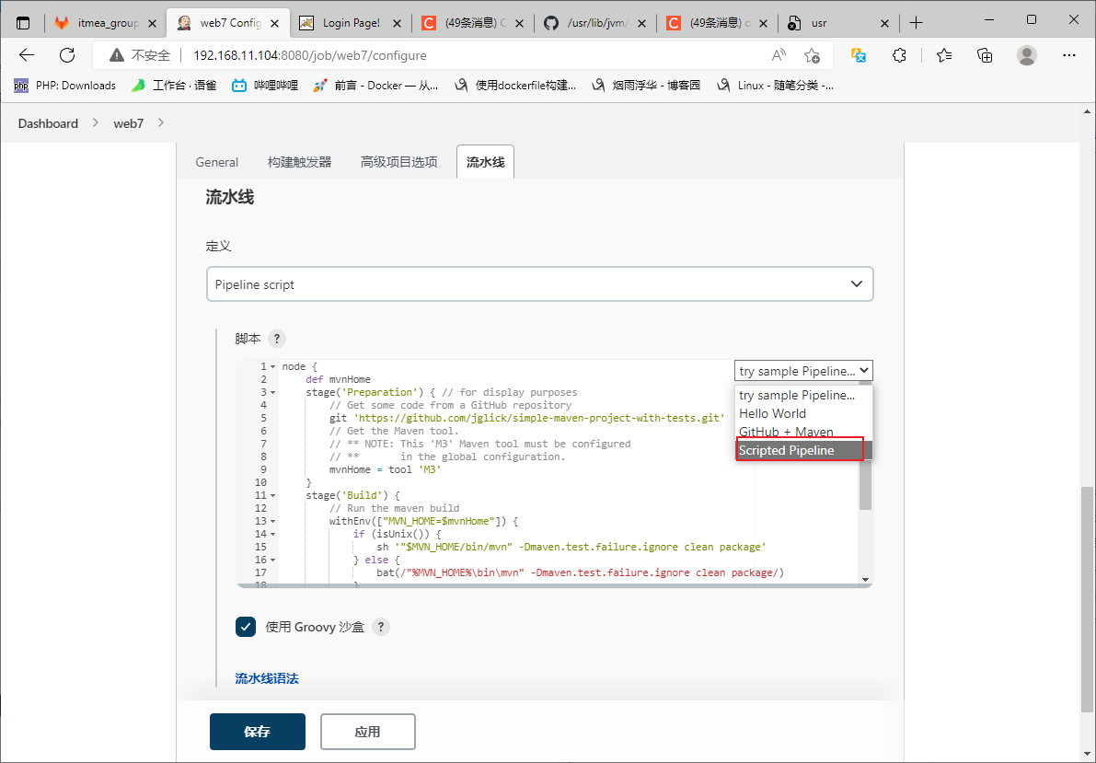Open the favorites list icon
Image resolution: width=1096 pixels, height=763 pixels.
pos(944,55)
